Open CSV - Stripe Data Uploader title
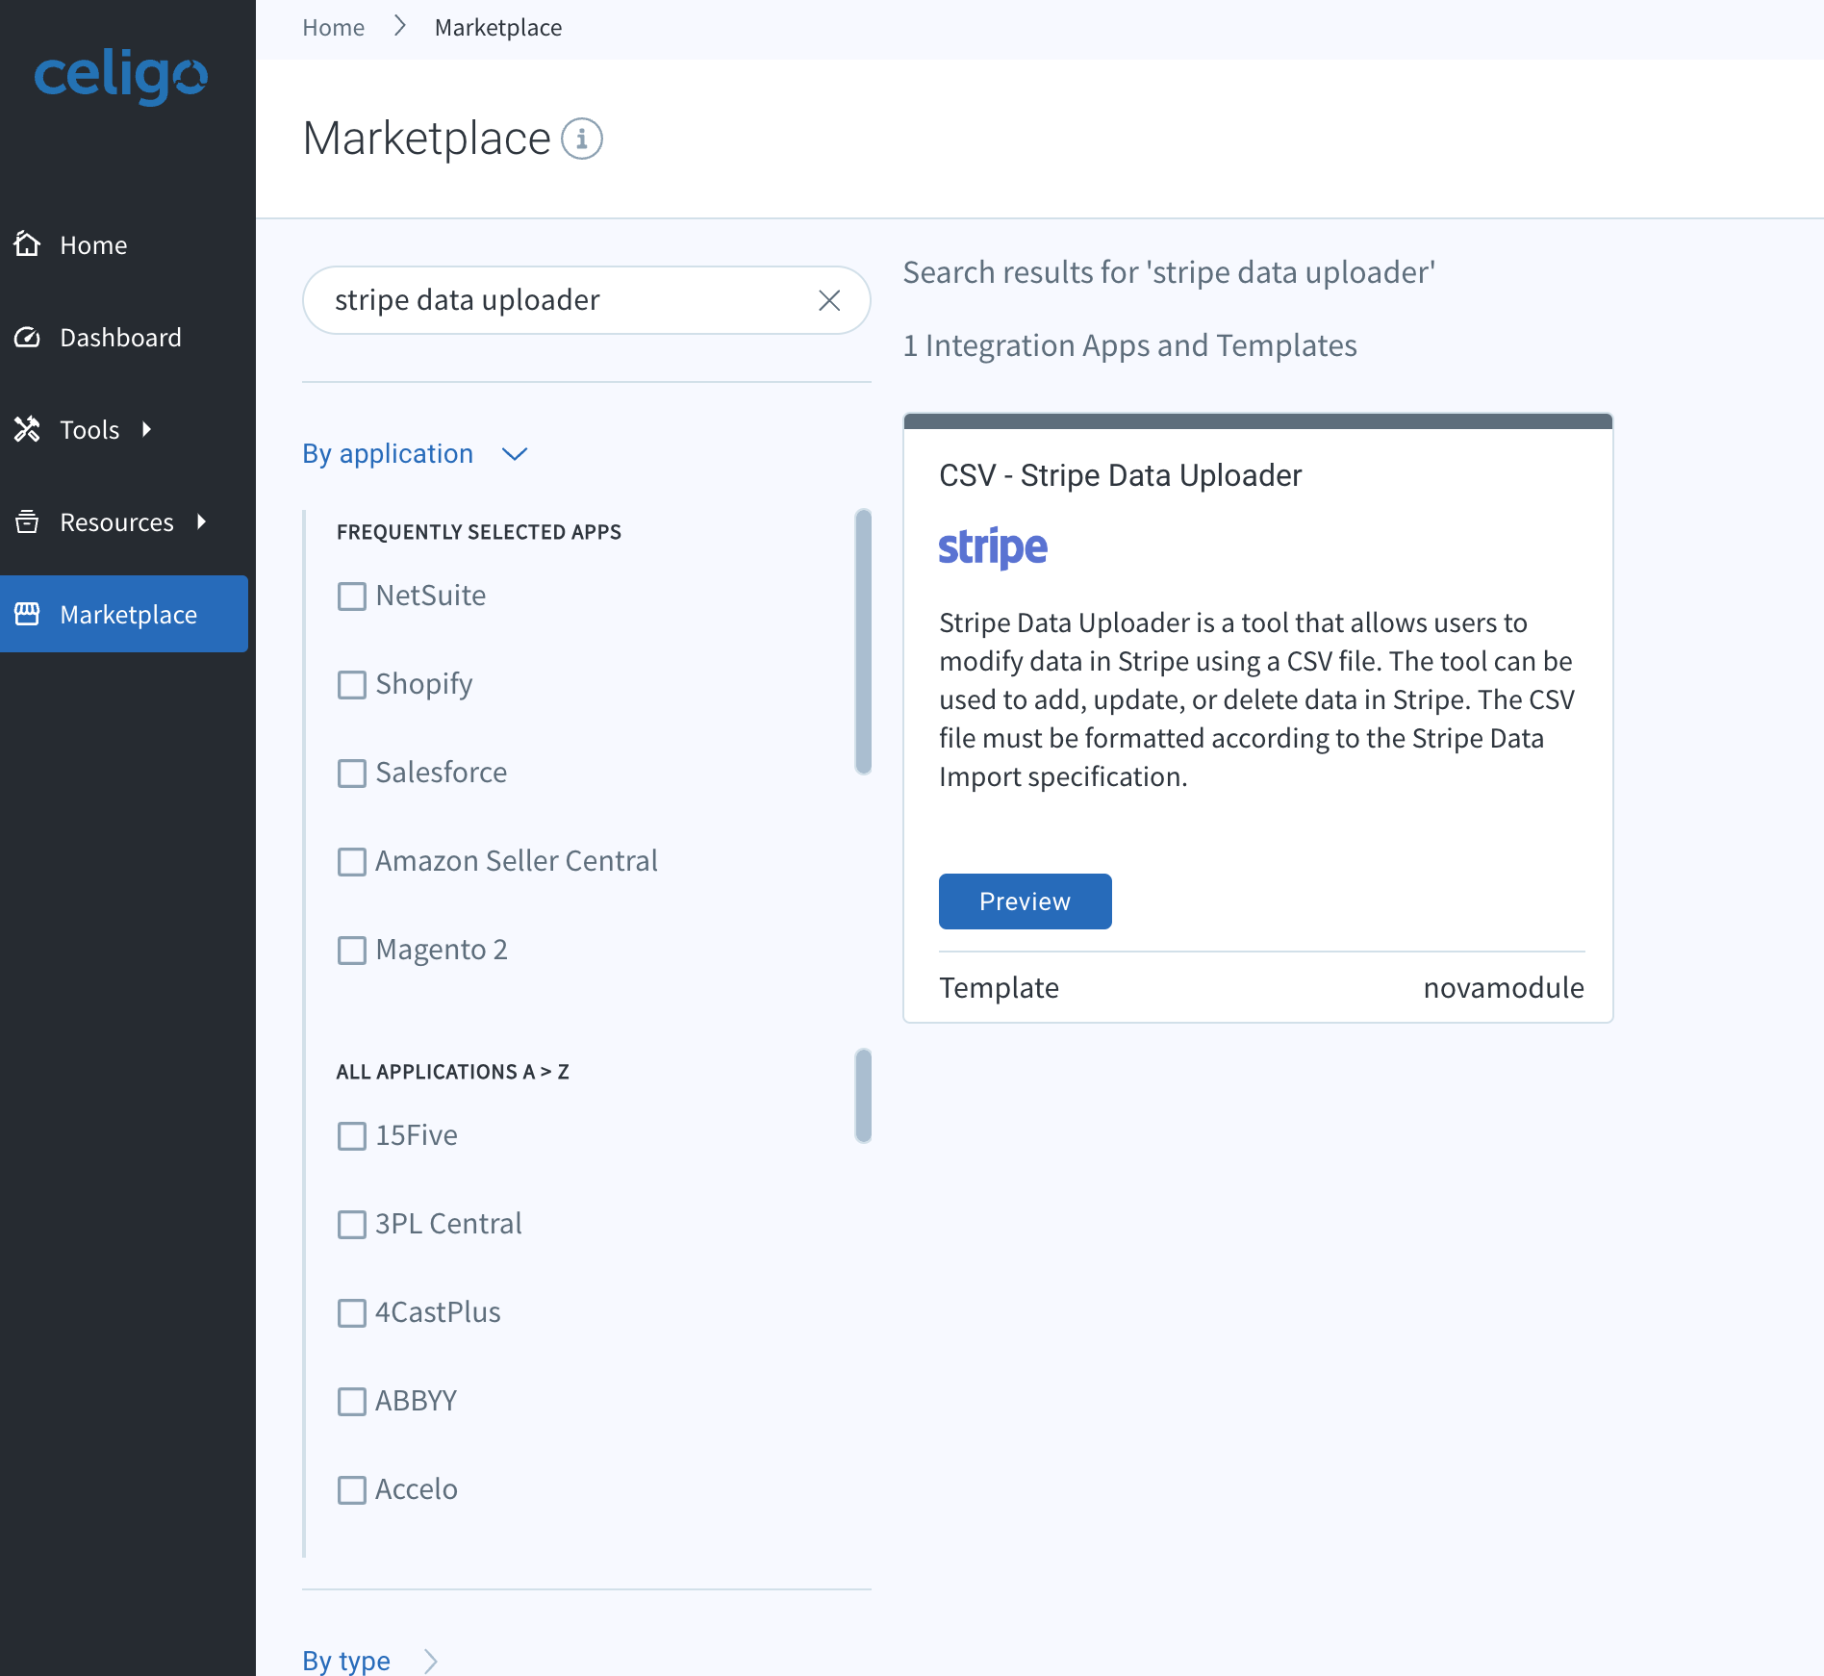 [x=1120, y=475]
